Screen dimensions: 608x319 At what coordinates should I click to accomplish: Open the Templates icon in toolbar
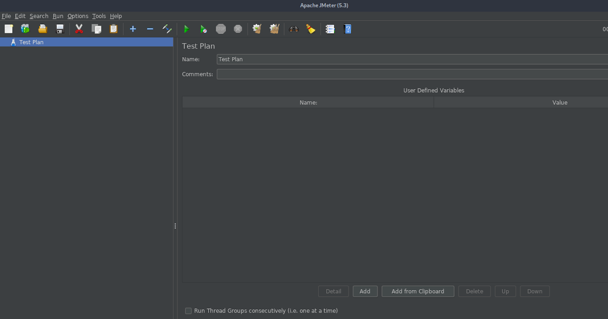coord(25,29)
